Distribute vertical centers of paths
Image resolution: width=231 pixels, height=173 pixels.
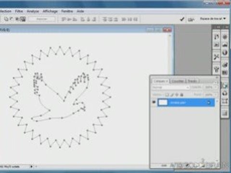point(110,19)
